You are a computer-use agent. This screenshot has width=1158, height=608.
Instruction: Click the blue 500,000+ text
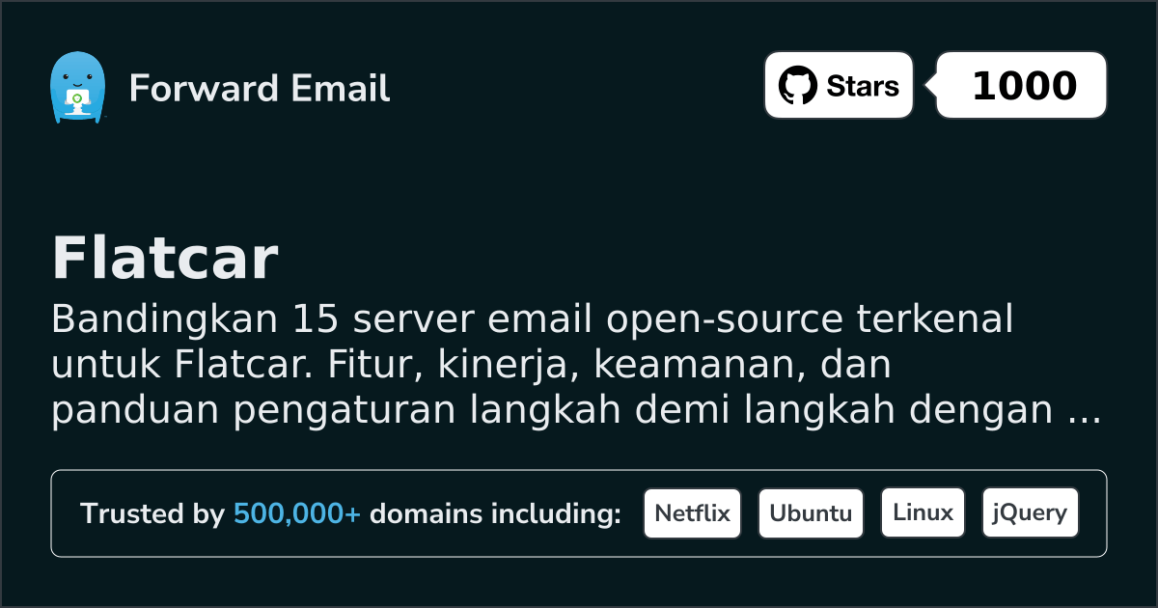tap(297, 514)
